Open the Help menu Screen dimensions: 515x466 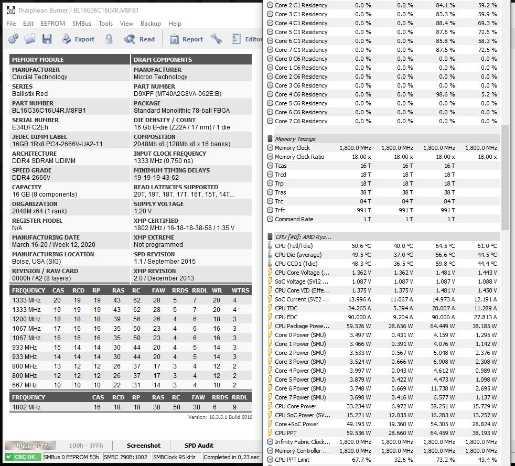click(x=175, y=24)
